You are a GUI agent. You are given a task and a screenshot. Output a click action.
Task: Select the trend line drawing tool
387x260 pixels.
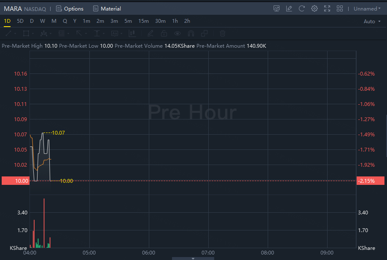pyautogui.click(x=8, y=33)
